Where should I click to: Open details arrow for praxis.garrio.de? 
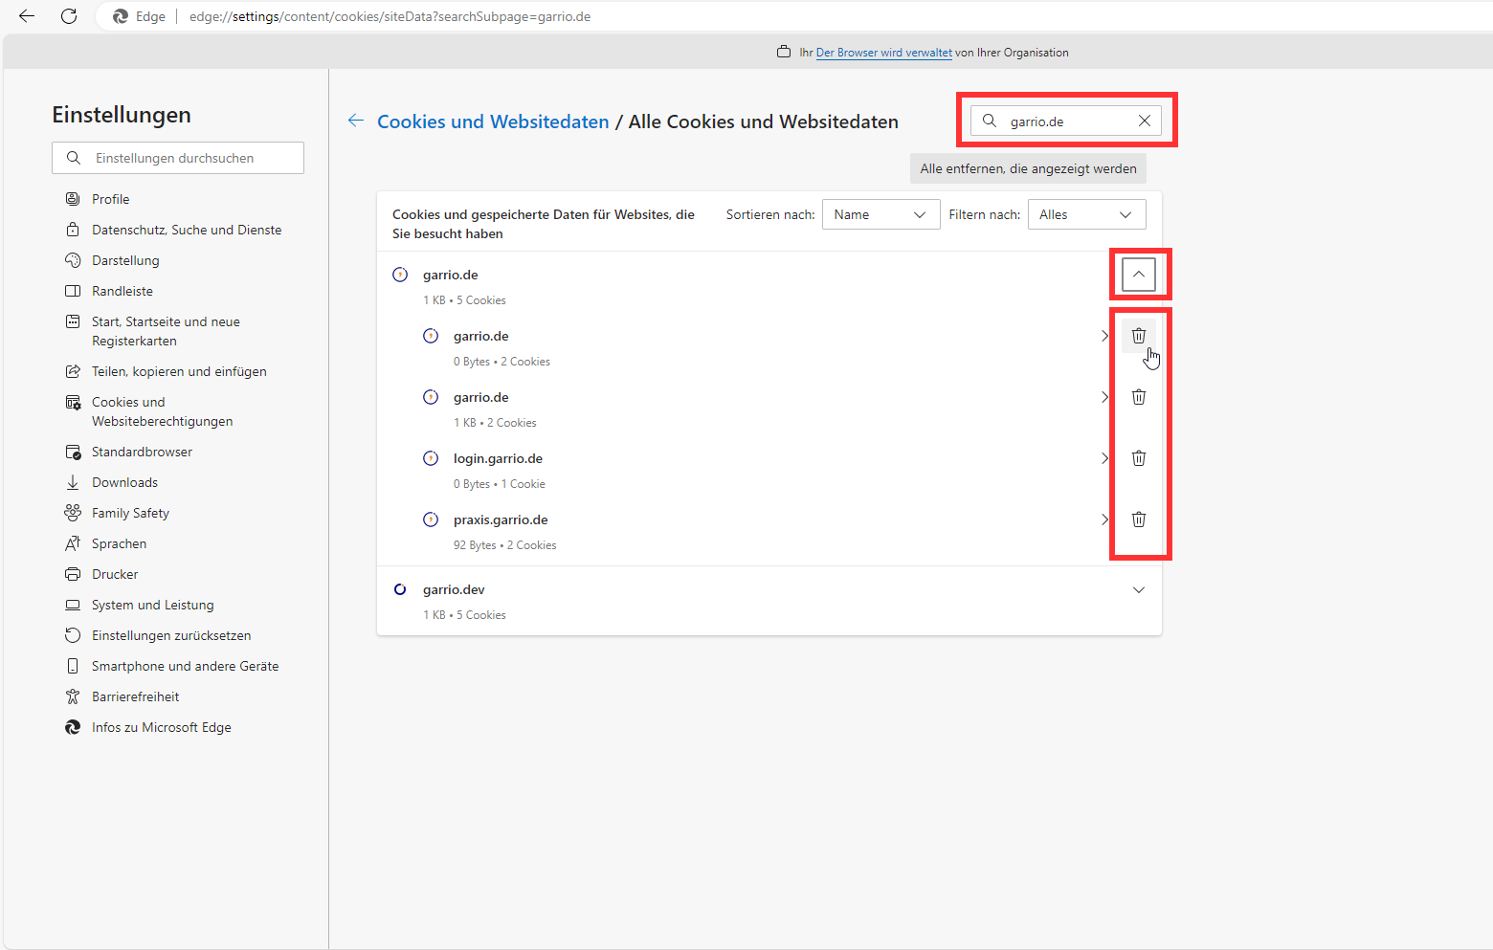tap(1104, 519)
